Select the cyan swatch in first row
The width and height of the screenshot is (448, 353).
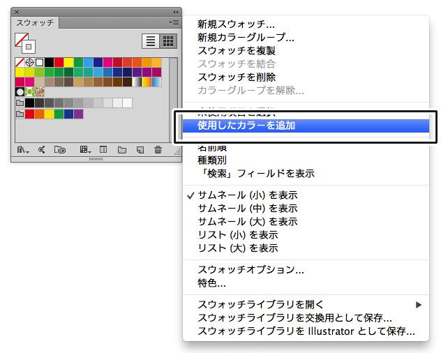(88, 62)
